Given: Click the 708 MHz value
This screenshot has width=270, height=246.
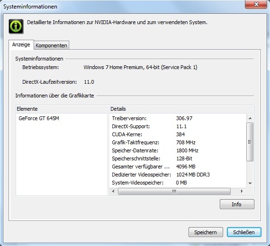Looking at the screenshot, I should click(186, 142).
